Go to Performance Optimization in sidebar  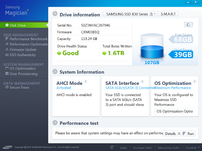[x=29, y=44]
